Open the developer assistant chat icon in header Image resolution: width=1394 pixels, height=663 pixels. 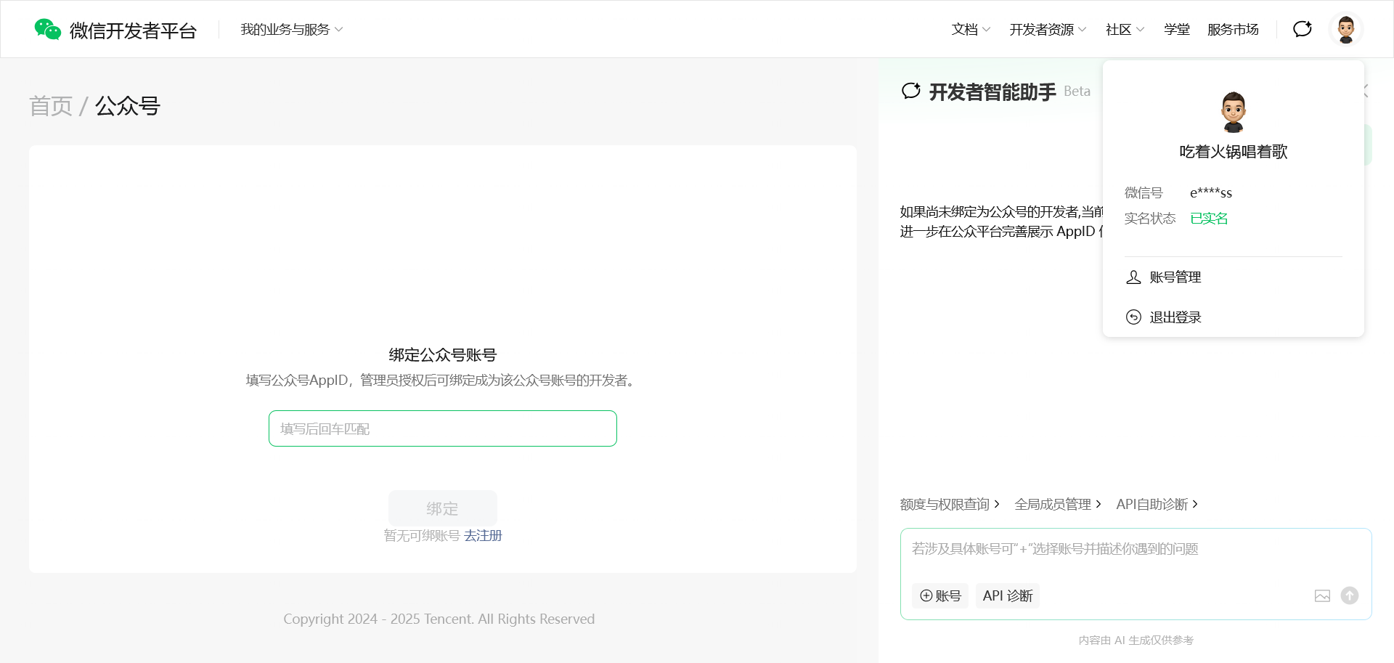pos(1303,29)
